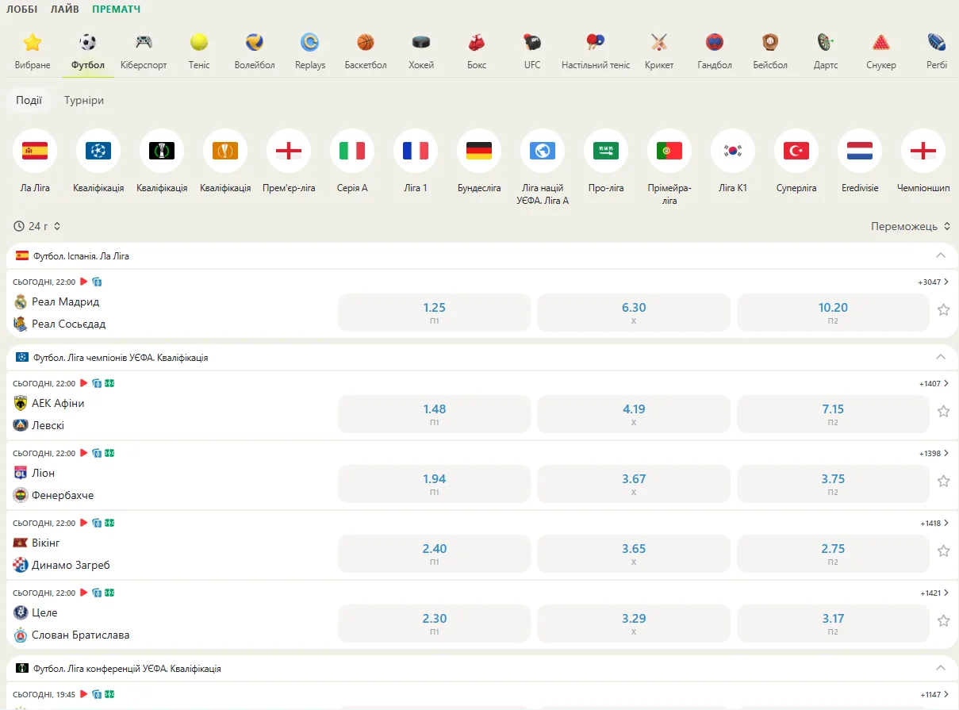Open the Про-ліга Saudi flag shortcut
The height and width of the screenshot is (710, 959).
pyautogui.click(x=606, y=151)
